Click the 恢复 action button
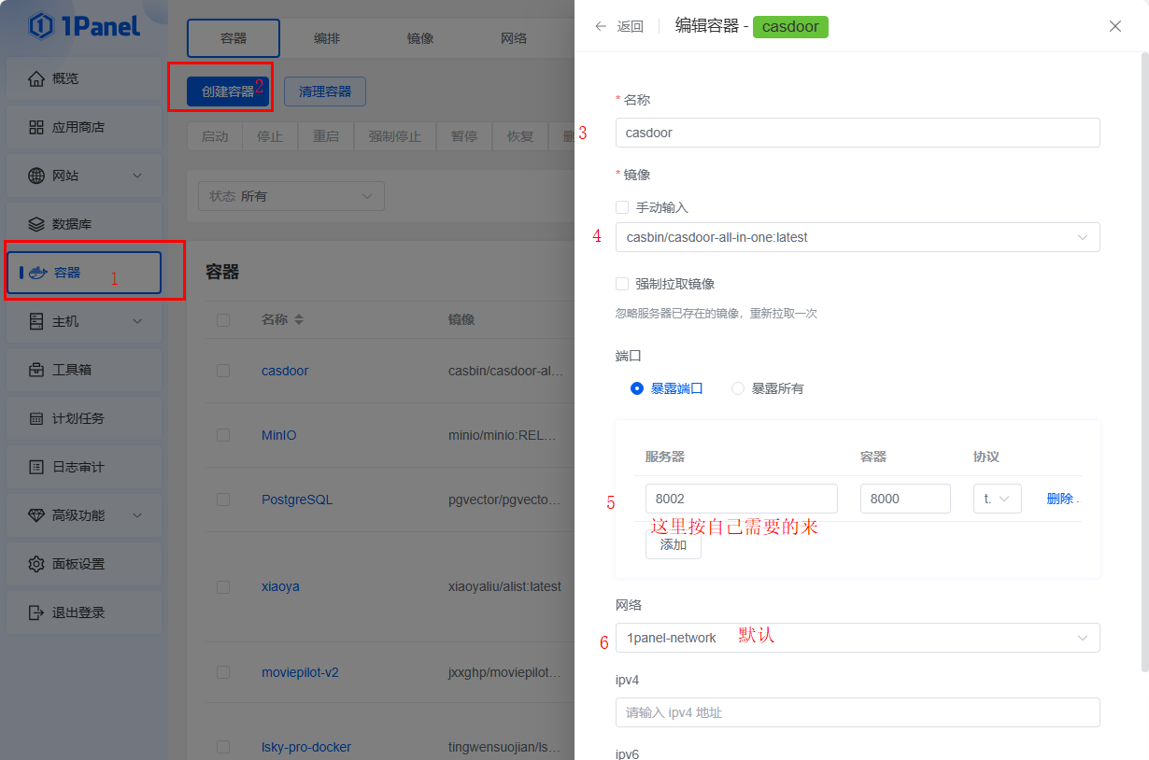This screenshot has height=760, width=1149. pyautogui.click(x=520, y=136)
